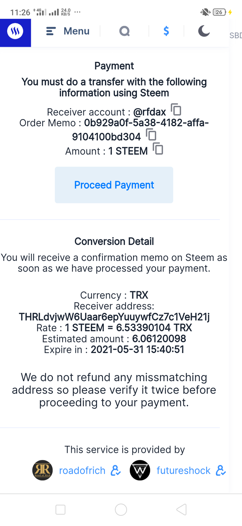Copy the receiver account @rfdax
Viewport: 242px width, 526px height.
[176, 110]
